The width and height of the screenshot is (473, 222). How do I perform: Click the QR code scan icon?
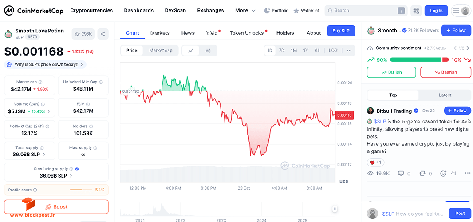(x=416, y=11)
